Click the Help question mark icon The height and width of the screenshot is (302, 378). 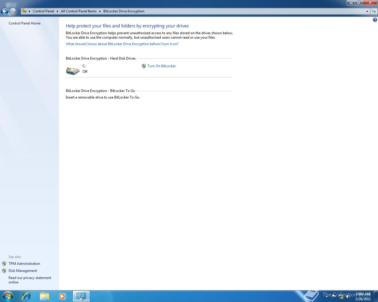tap(375, 19)
